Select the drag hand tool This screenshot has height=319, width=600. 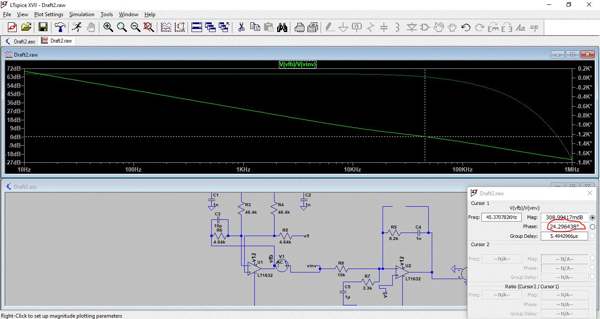[x=452, y=27]
